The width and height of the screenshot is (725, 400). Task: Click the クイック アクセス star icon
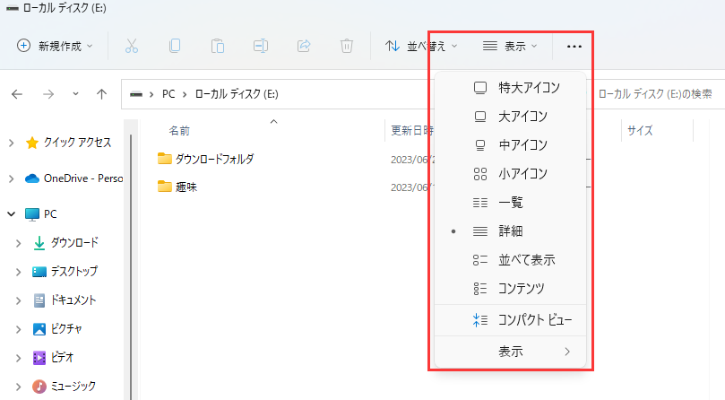pyautogui.click(x=32, y=143)
